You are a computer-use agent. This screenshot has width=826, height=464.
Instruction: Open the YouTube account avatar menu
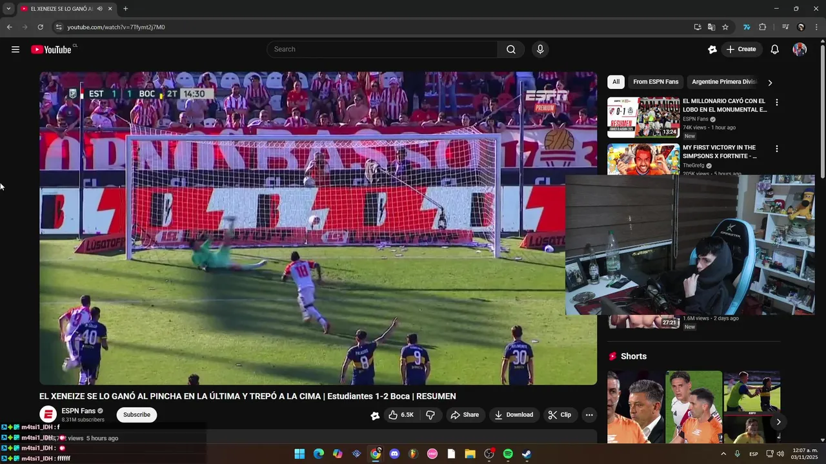coord(800,50)
